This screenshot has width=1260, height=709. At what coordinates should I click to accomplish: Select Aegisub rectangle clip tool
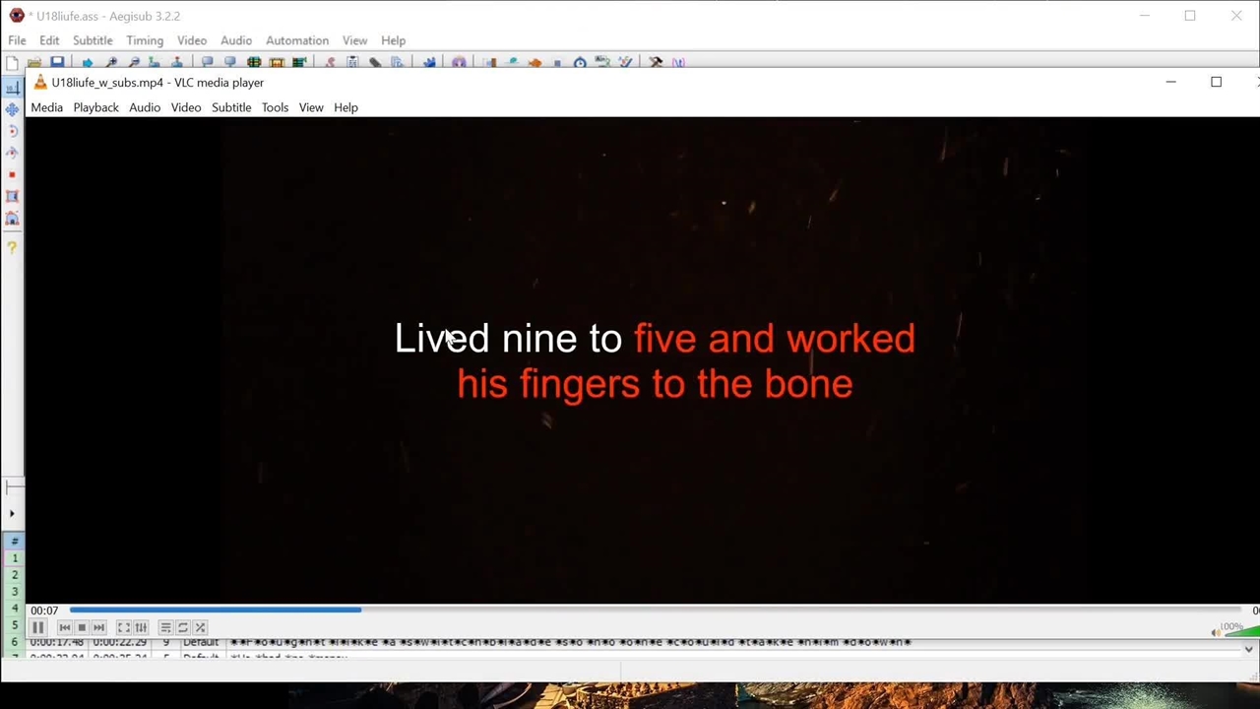(12, 197)
